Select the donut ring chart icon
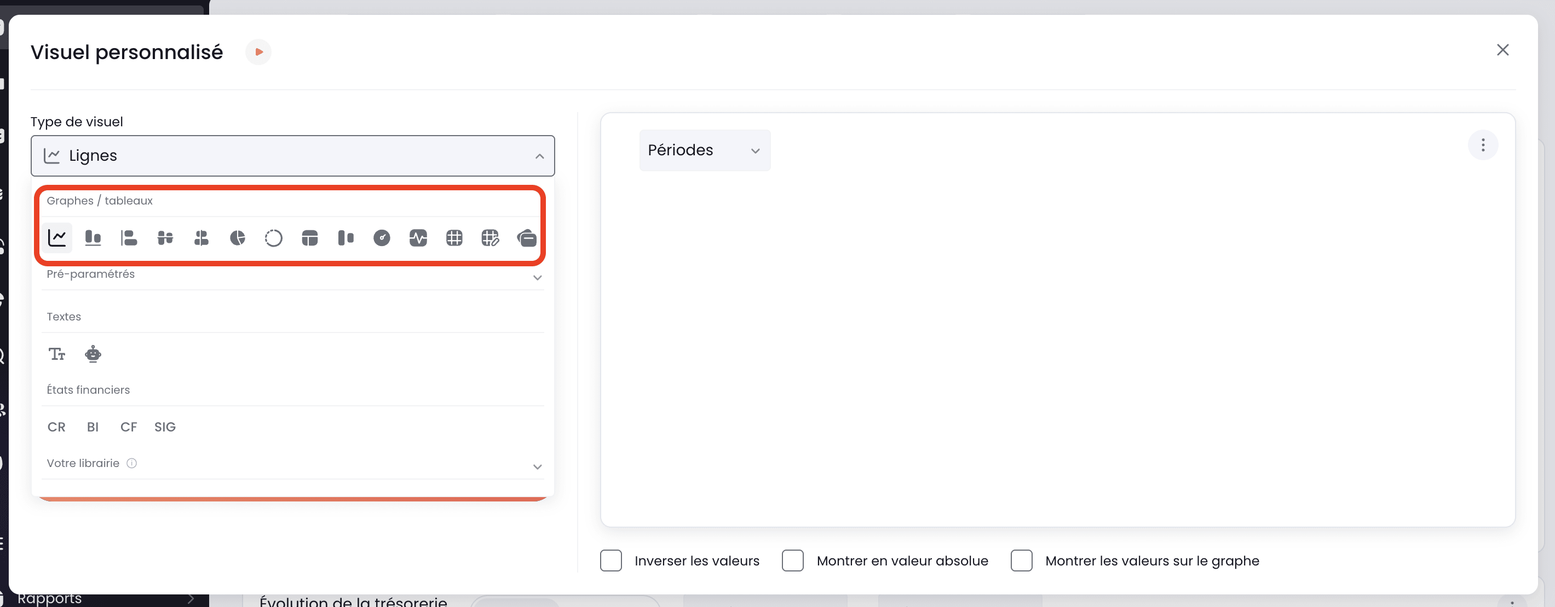Image resolution: width=1555 pixels, height=607 pixels. [273, 237]
